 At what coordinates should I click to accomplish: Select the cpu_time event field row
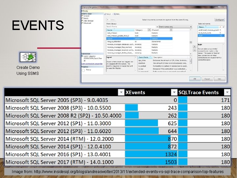coord(163,60)
